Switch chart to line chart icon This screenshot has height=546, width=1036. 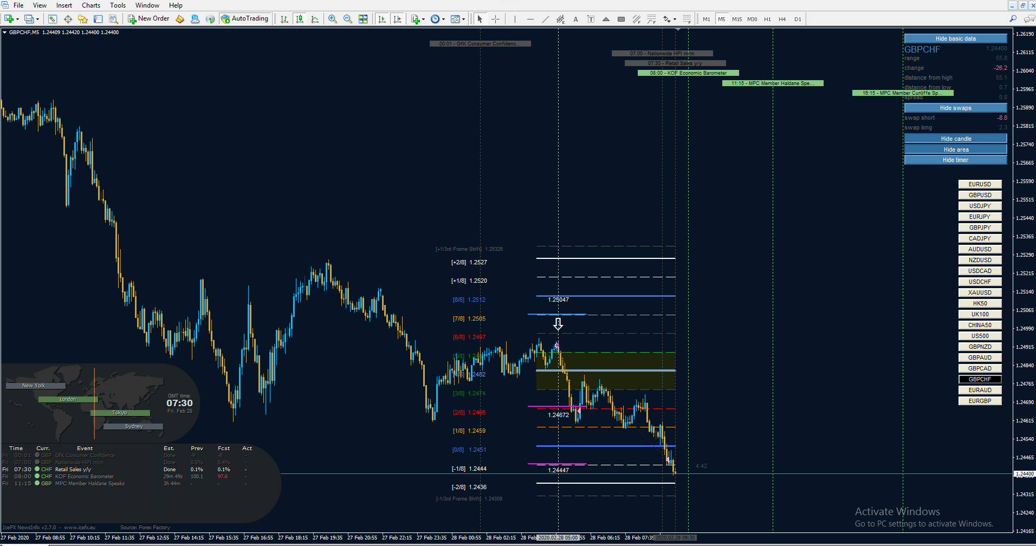(315, 19)
